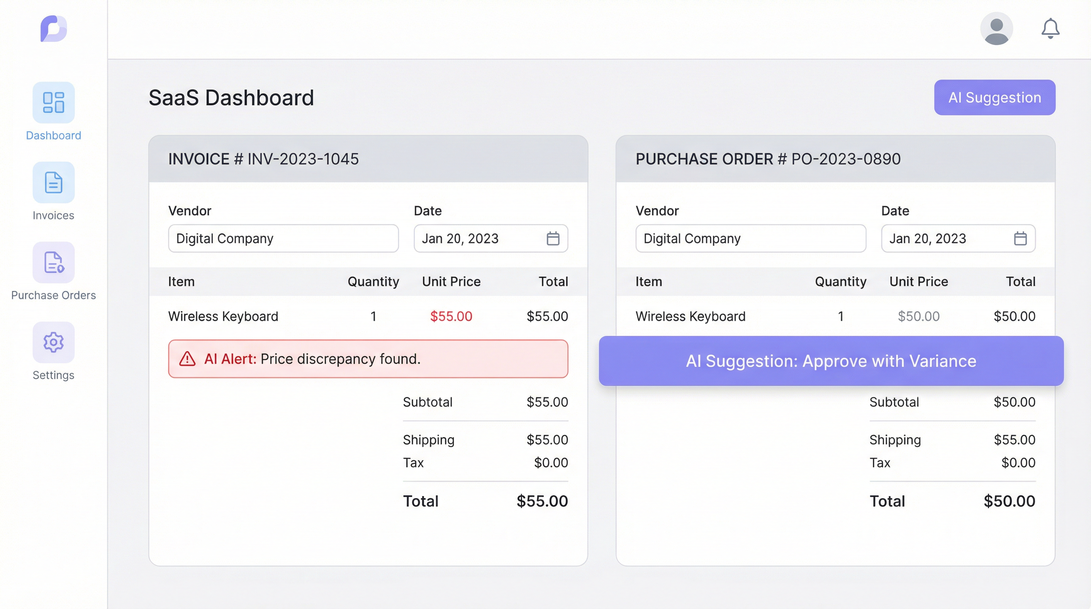Click the Wireless Keyboard line item on the invoice

point(223,316)
